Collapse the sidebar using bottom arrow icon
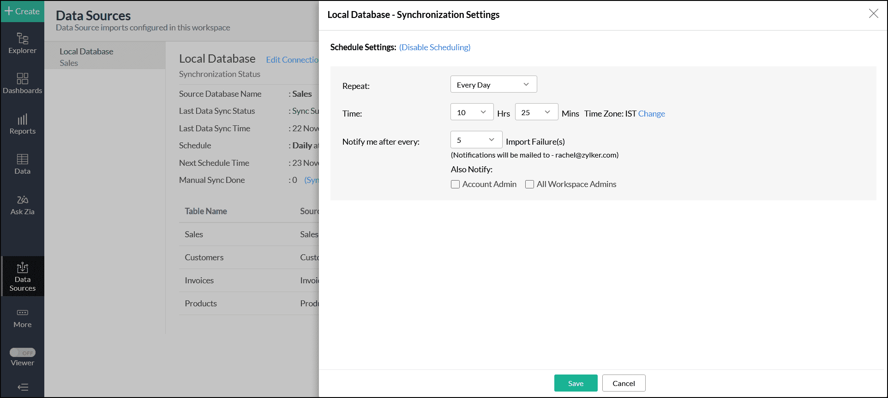The width and height of the screenshot is (888, 398). point(22,387)
